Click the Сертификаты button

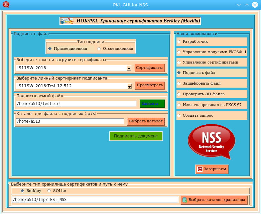point(149,68)
